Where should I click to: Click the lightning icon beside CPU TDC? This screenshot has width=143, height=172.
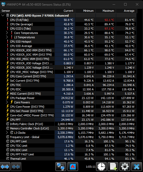[x=8, y=85]
